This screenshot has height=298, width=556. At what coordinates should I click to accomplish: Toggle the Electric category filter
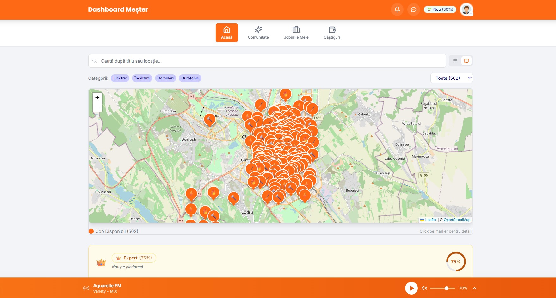tap(120, 78)
